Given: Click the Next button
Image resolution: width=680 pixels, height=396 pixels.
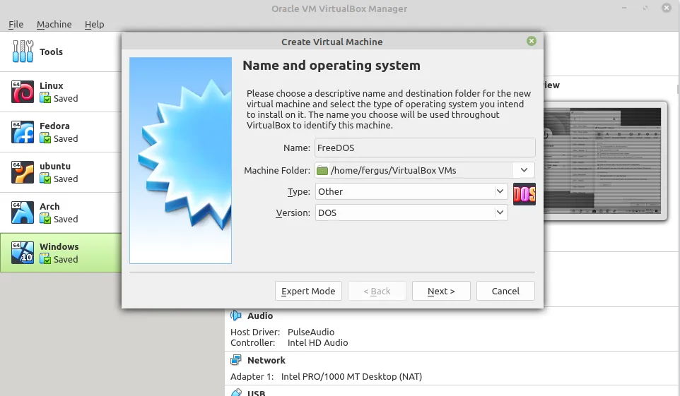Looking at the screenshot, I should click(440, 291).
